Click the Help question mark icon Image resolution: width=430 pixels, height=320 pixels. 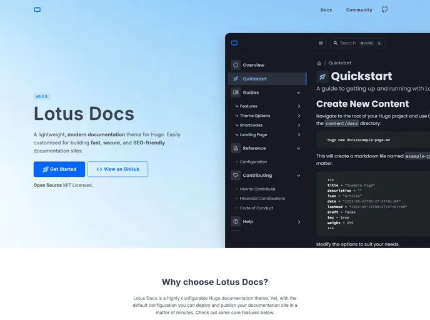(236, 221)
